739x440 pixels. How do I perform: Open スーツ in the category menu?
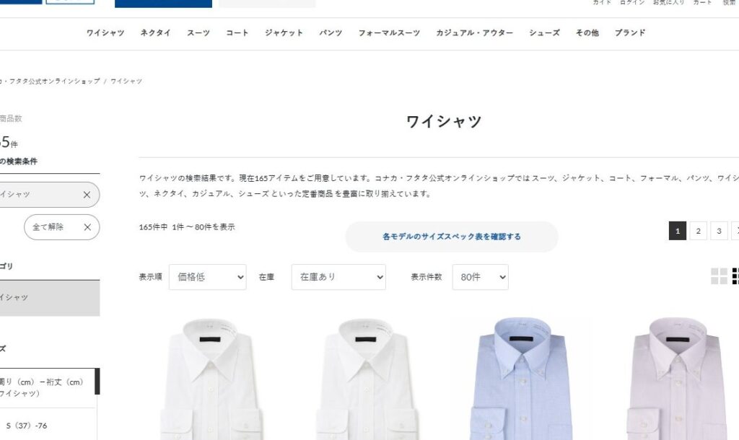198,33
